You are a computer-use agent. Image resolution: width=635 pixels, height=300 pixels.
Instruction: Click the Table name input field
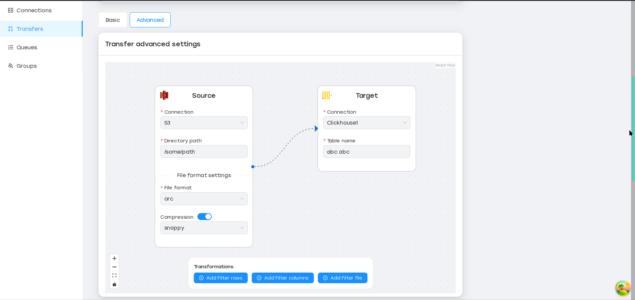click(366, 152)
